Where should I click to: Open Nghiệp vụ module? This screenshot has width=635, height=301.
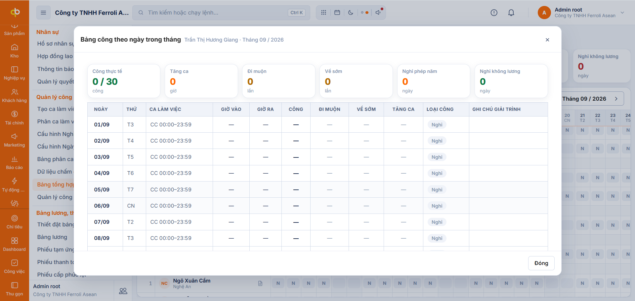coord(15,73)
